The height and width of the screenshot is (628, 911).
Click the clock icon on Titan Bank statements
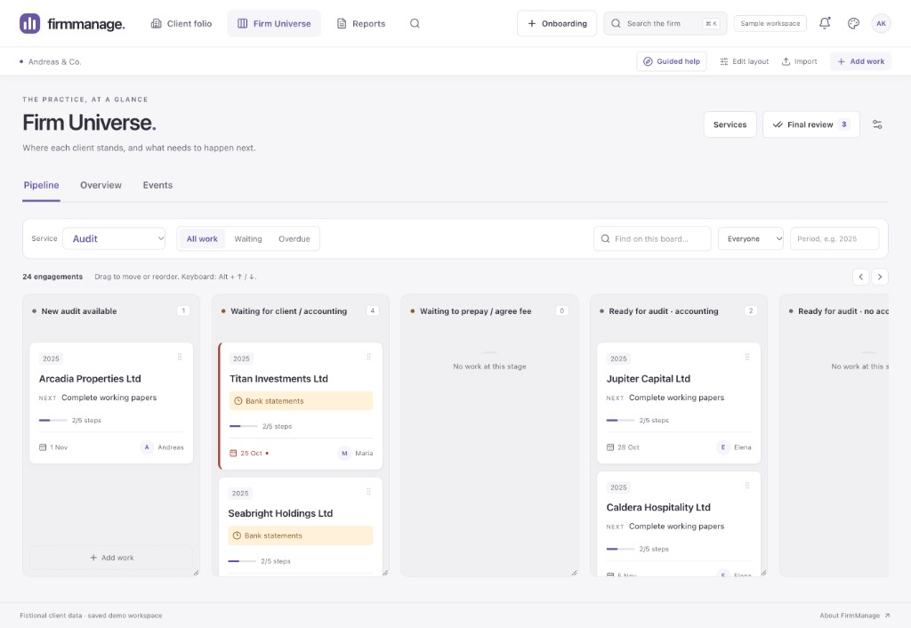coord(238,401)
